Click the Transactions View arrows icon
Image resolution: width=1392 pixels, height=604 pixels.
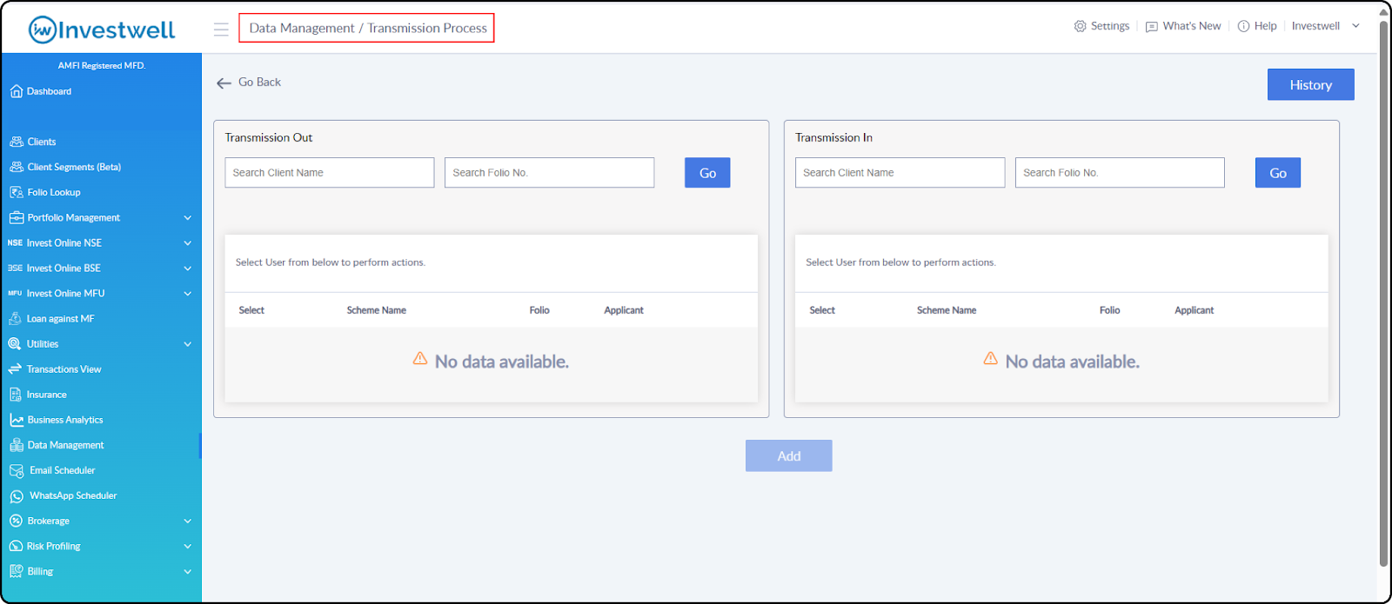(15, 369)
